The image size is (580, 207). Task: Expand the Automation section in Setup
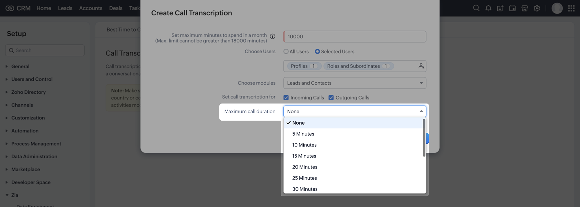pos(25,131)
